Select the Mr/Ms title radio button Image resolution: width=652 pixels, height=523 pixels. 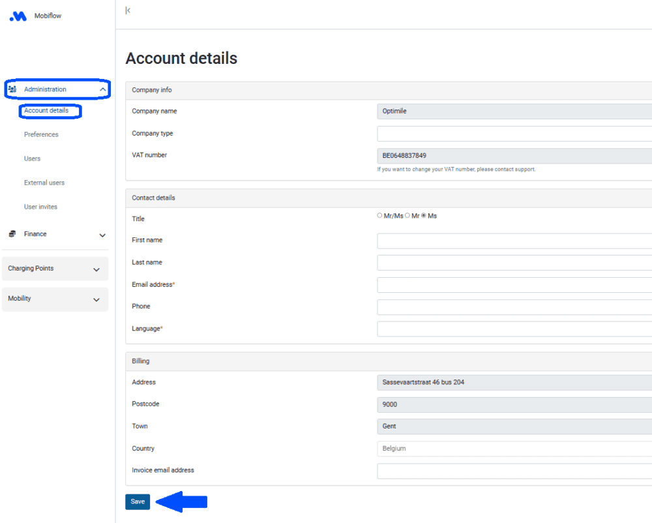click(x=380, y=215)
